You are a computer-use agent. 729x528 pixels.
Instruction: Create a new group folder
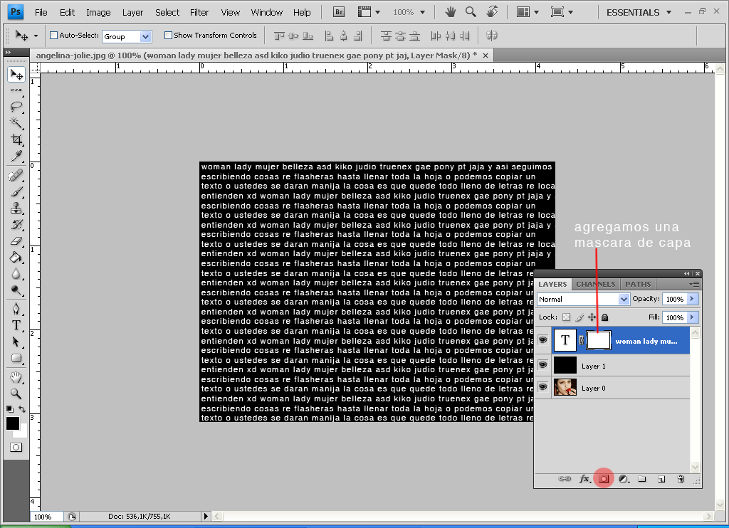tap(642, 479)
